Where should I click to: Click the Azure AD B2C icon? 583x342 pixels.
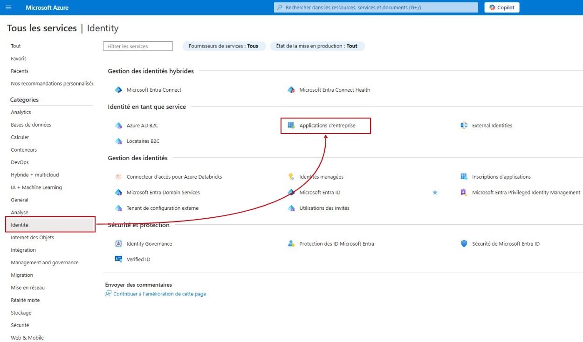pos(118,126)
